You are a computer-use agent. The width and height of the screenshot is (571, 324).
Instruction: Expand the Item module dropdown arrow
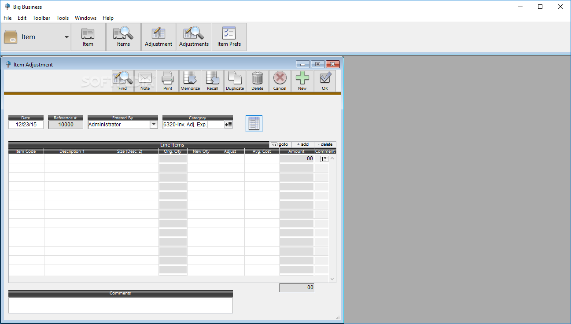coord(67,37)
